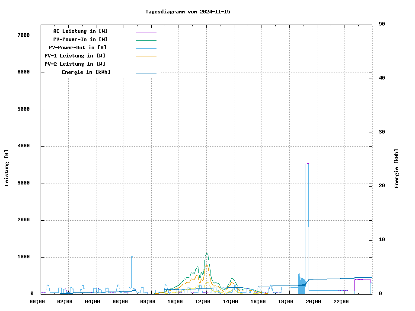Click the left axis title Leistung [W]
The width and height of the screenshot is (415, 311).
click(x=7, y=168)
